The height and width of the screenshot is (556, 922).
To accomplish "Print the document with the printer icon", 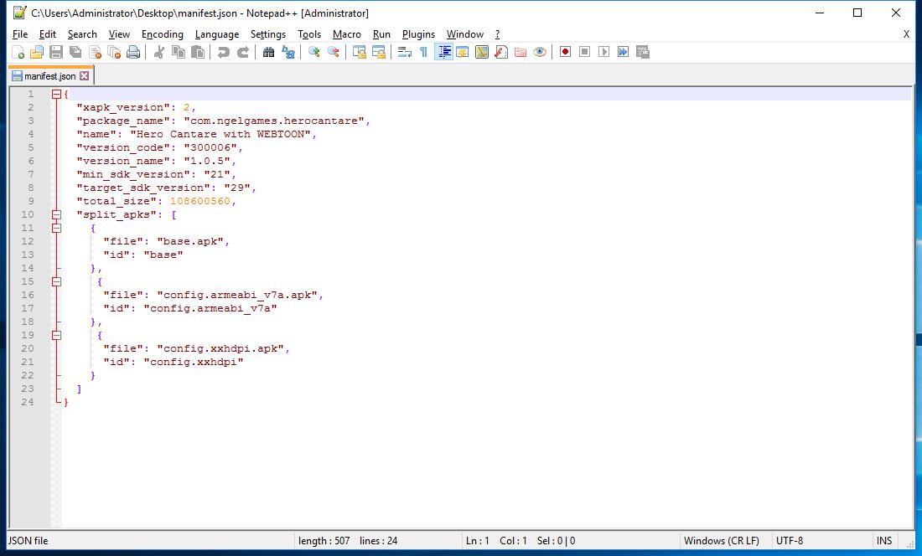I will click(133, 52).
